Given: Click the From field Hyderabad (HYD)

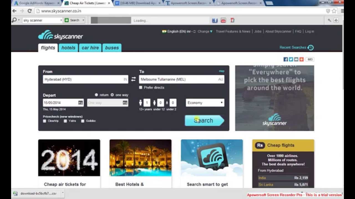Looking at the screenshot, I should coord(85,79).
